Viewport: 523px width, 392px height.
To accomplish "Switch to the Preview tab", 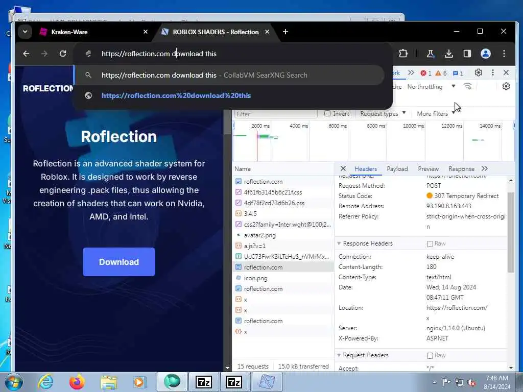I will coord(429,169).
